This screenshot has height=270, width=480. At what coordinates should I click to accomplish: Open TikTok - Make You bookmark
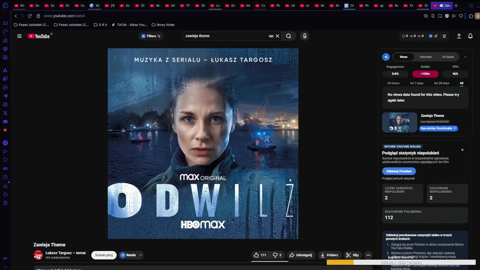tap(129, 25)
